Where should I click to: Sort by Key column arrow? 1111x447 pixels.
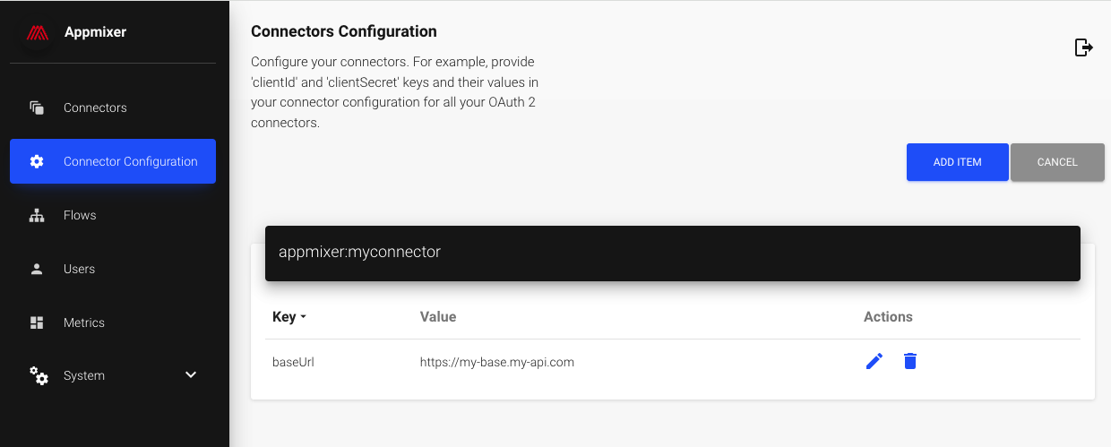303,317
